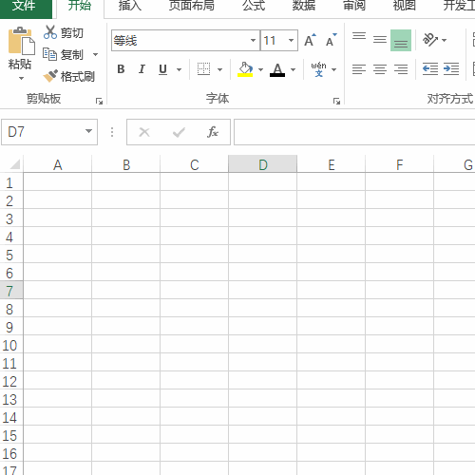Select row 12 header
Image resolution: width=475 pixels, height=475 pixels.
tap(10, 381)
